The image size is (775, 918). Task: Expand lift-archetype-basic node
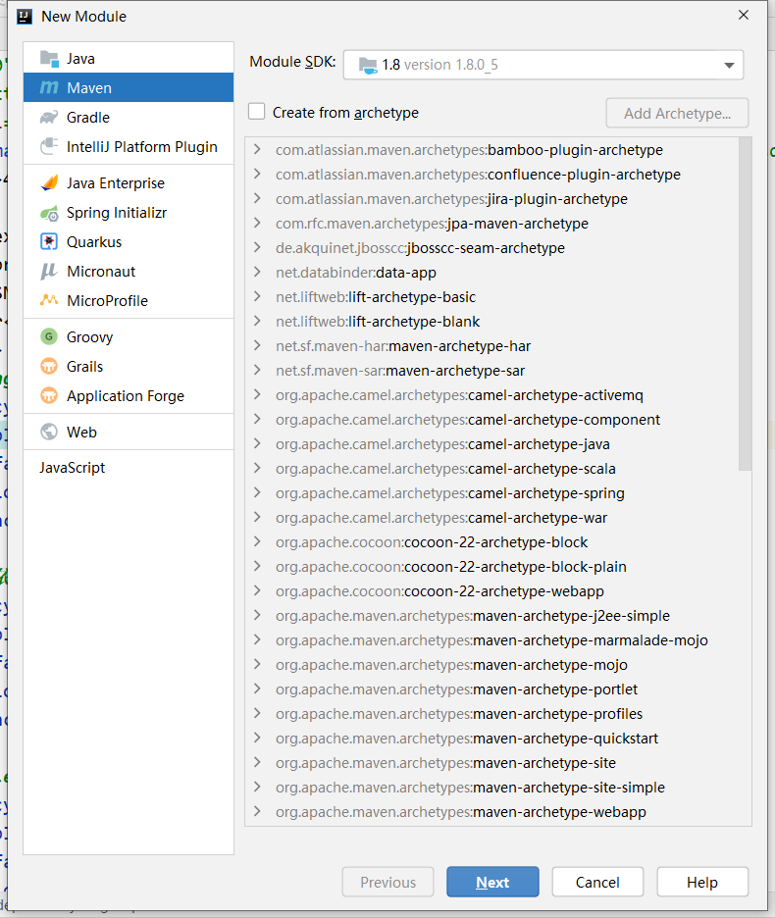coord(257,297)
